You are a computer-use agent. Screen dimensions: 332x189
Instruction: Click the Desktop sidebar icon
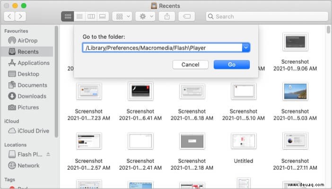[12, 74]
